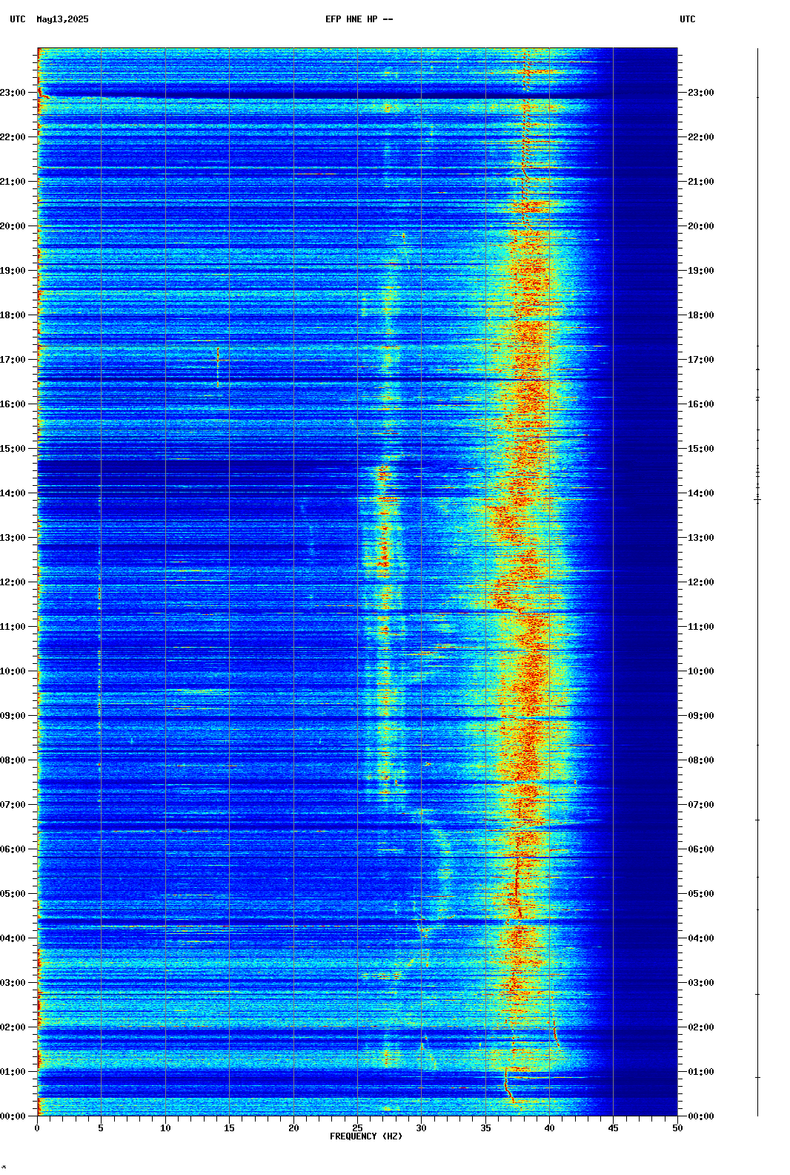Viewport: 790px width, 1175px height.
Task: Click the 01:00 label on the left time axis
Action: (13, 1072)
